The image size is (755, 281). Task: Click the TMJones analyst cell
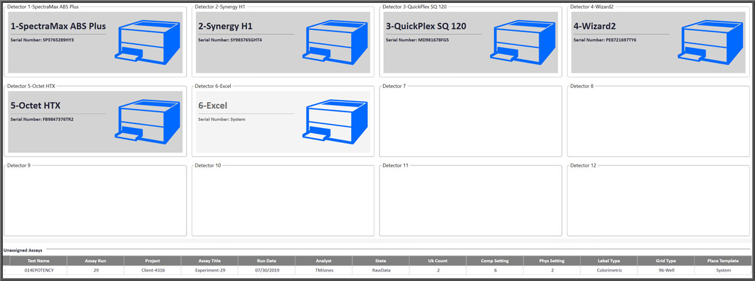point(323,270)
